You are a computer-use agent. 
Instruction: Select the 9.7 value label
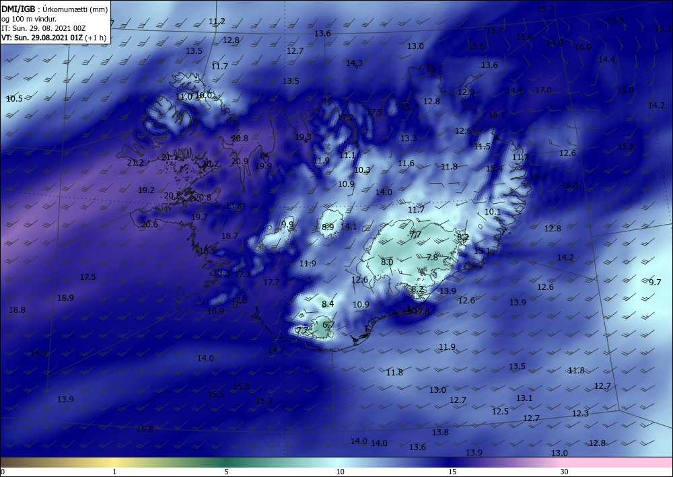coord(655,283)
